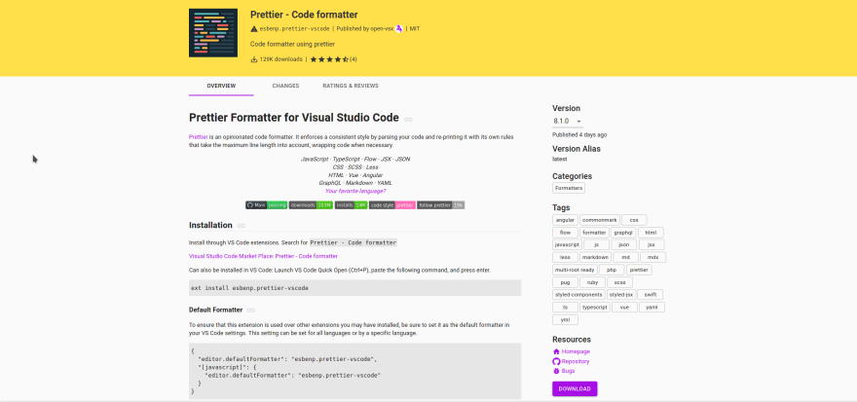Select the js tag

[596, 244]
